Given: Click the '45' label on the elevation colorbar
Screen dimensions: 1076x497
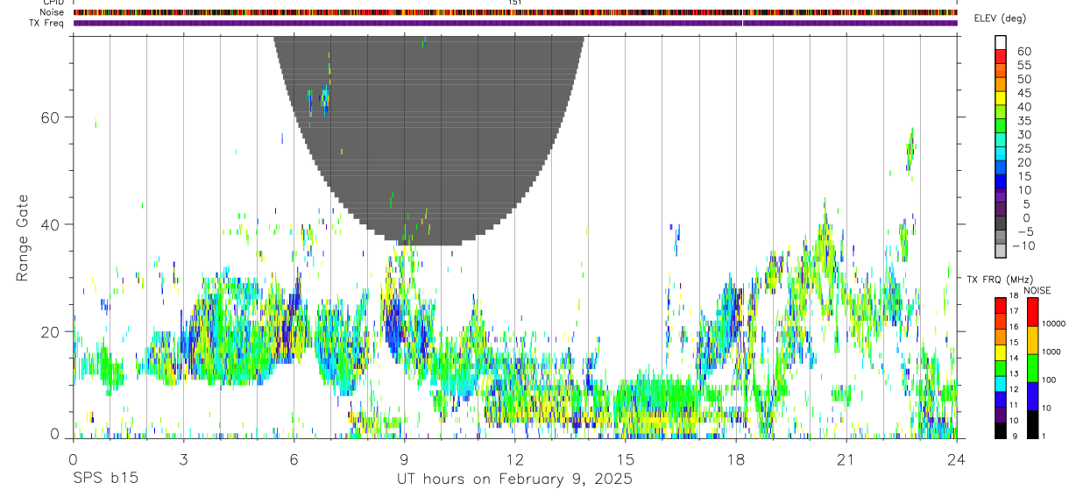Looking at the screenshot, I should click(x=1023, y=93).
